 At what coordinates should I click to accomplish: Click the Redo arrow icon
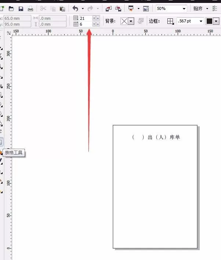(91, 8)
